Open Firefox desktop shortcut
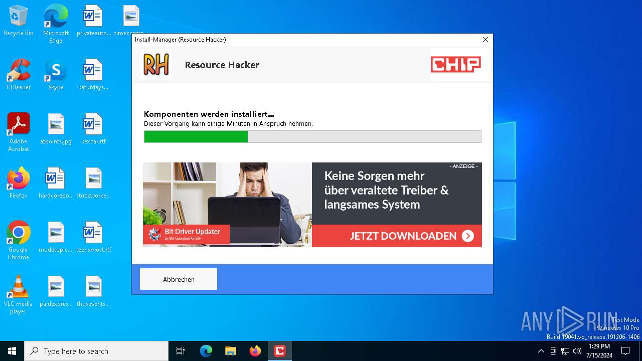642x361 pixels. click(19, 183)
